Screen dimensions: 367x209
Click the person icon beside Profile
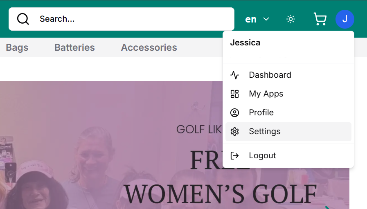pyautogui.click(x=234, y=112)
